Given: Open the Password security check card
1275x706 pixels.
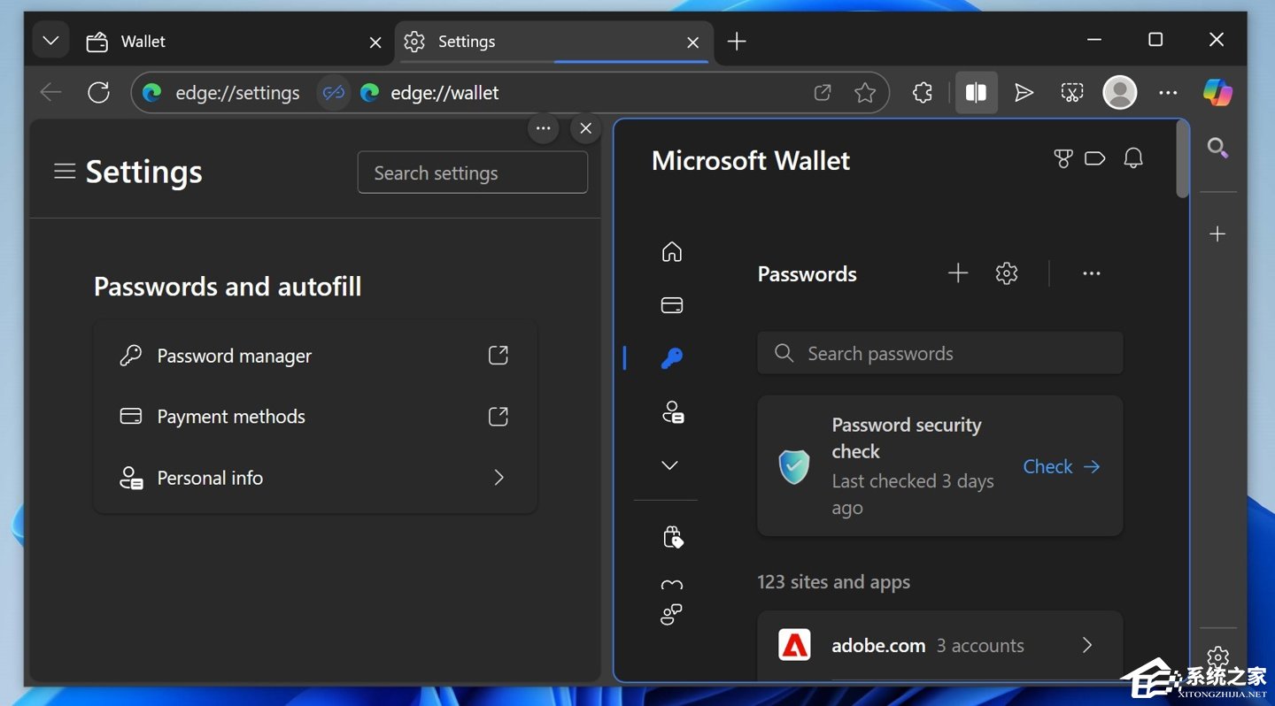Looking at the screenshot, I should [x=940, y=465].
